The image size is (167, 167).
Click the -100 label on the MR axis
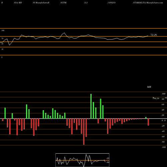164,147
